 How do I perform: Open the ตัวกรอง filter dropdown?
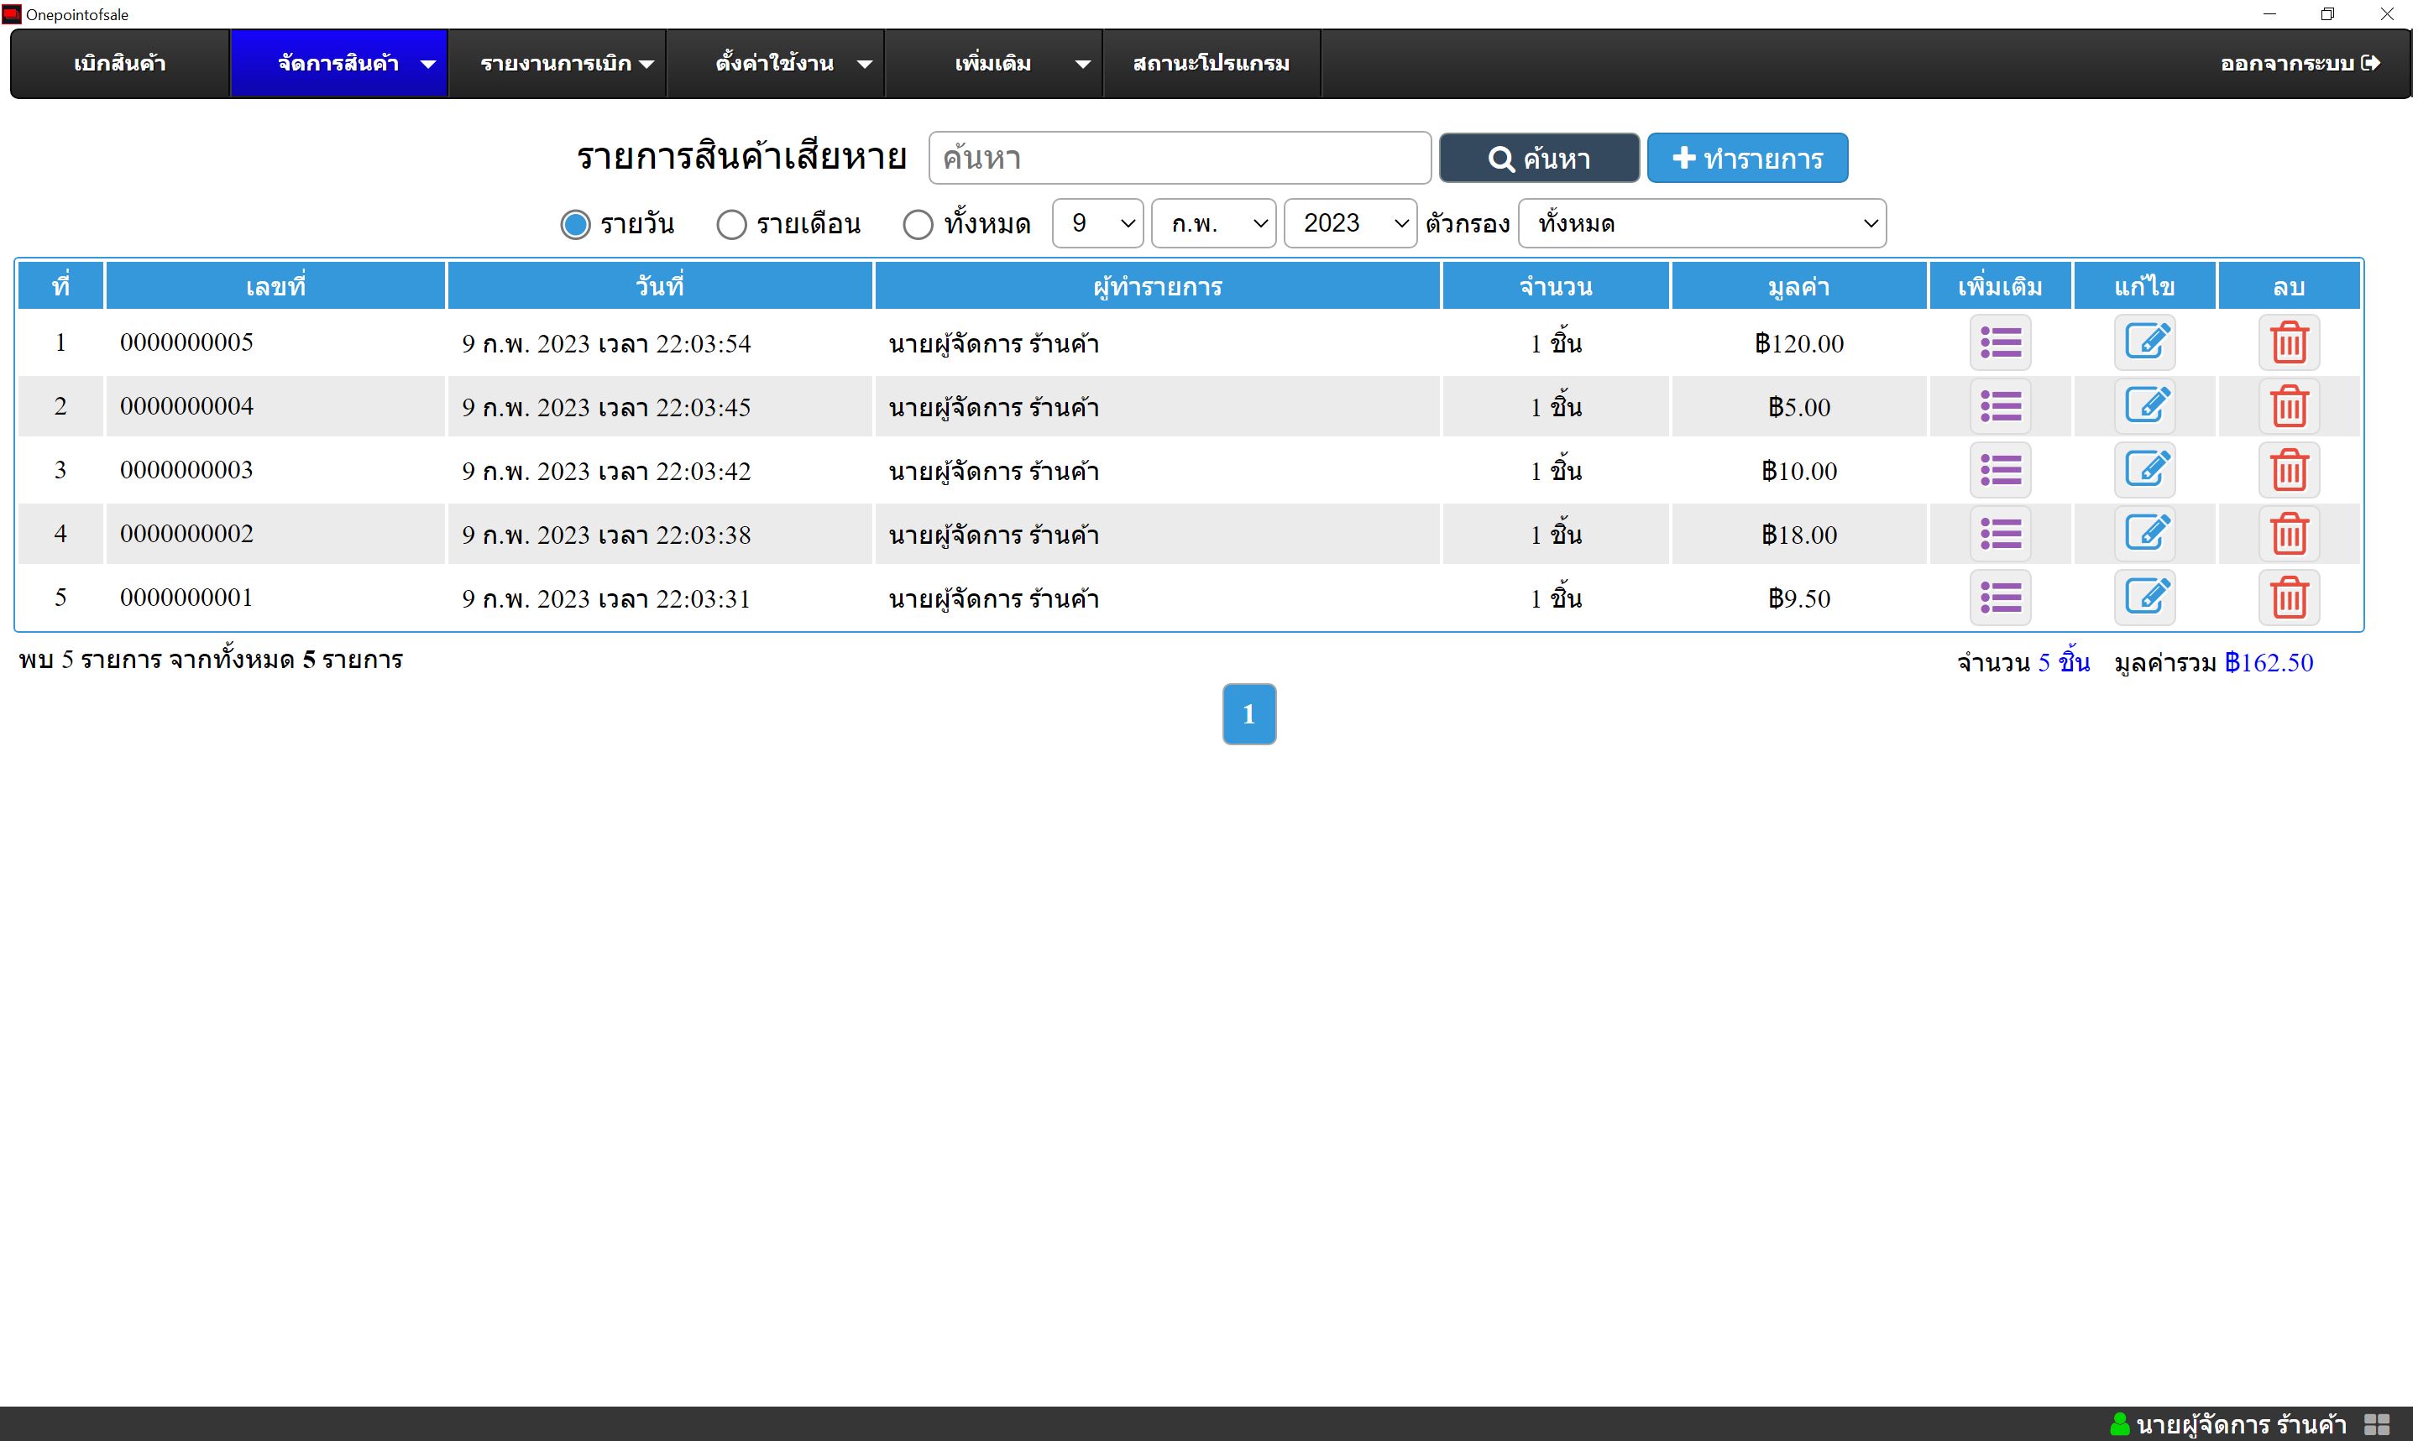(x=1701, y=223)
